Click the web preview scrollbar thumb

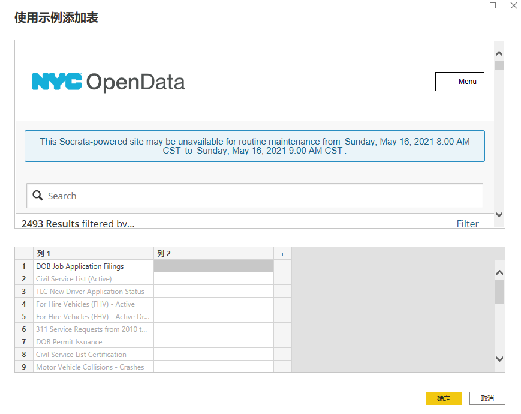pos(499,65)
